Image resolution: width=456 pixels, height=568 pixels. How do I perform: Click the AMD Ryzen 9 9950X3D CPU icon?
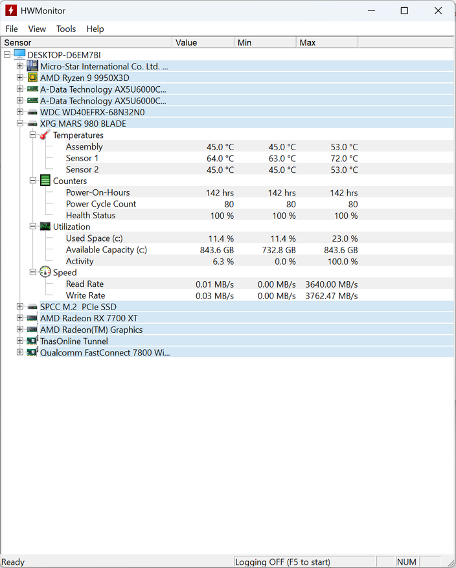point(32,78)
